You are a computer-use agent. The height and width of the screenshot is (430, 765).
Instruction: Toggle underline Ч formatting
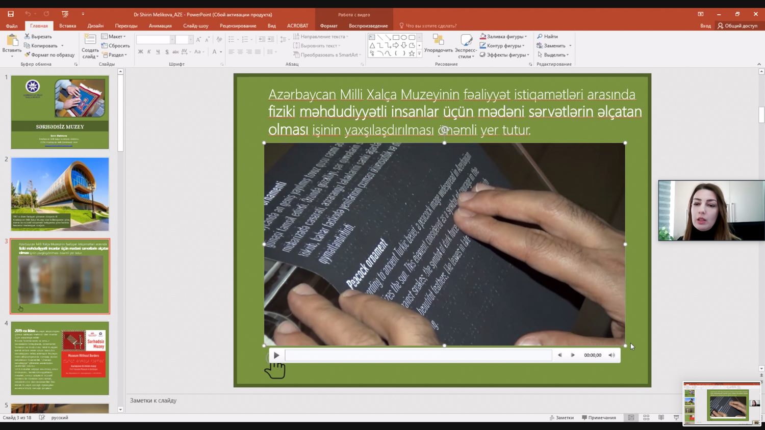click(158, 52)
